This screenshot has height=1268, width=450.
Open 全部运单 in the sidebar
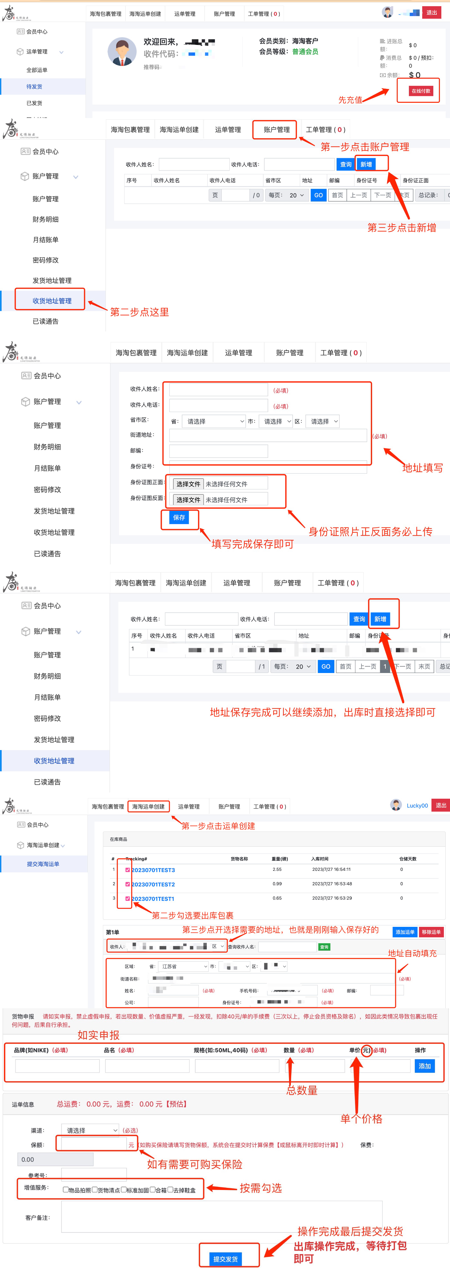(x=37, y=70)
